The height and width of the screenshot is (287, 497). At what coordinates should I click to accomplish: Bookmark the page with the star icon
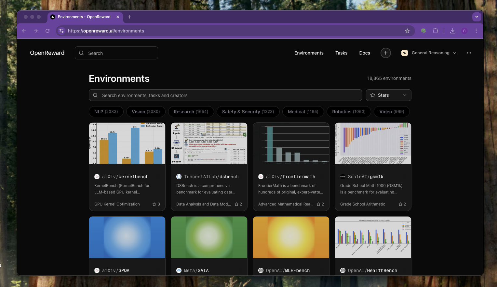coord(407,31)
